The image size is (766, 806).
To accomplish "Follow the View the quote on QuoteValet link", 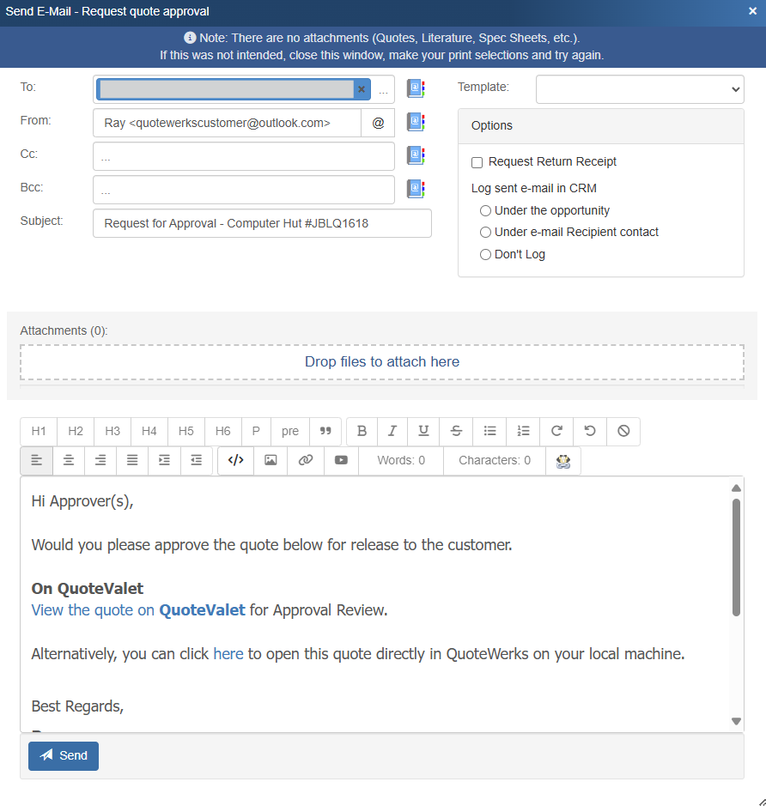I will pos(137,610).
